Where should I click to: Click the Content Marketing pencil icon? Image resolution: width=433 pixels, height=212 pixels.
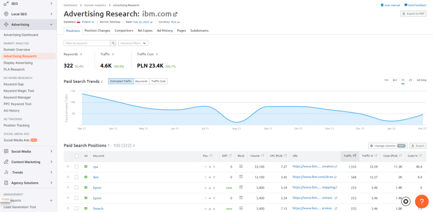pyautogui.click(x=6, y=162)
